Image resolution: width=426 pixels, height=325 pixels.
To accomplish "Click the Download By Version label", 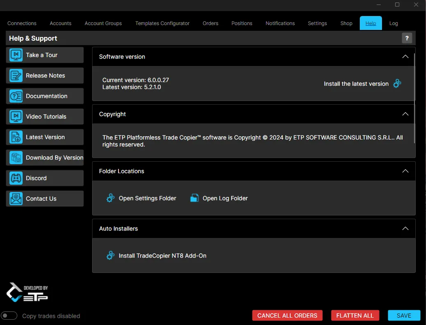I will click(54, 158).
